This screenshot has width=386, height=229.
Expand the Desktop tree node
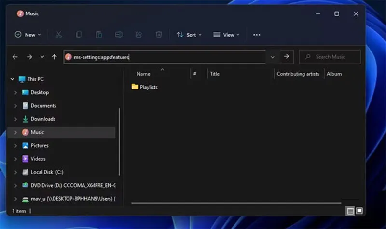(15, 92)
